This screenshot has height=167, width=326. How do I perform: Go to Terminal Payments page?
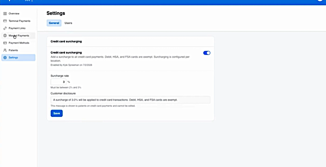pyautogui.click(x=18, y=21)
